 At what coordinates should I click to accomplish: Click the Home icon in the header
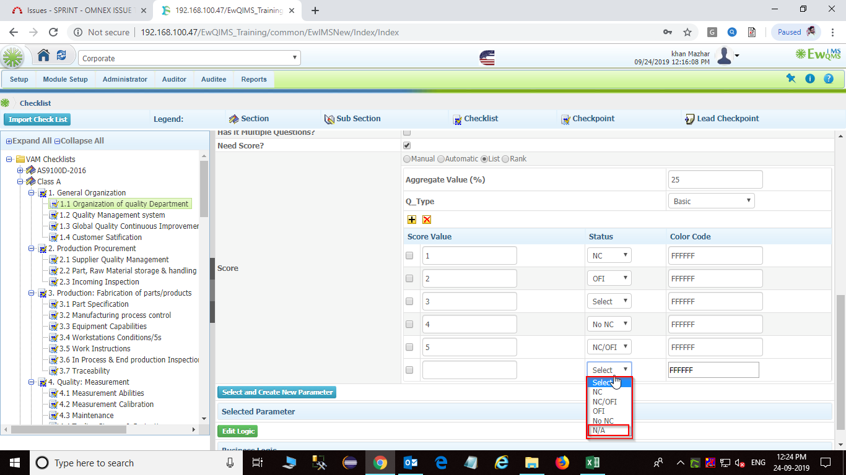(x=43, y=55)
